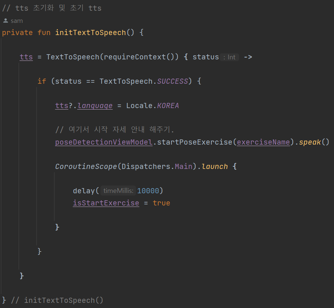Click the timeMillis parameter hint
Viewport: 334px width, 308px height.
coord(118,191)
